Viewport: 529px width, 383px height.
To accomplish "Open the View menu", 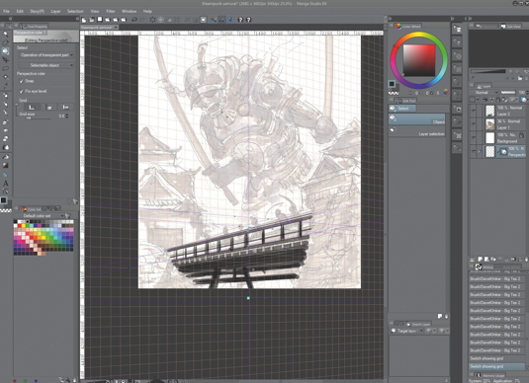I will [95, 11].
